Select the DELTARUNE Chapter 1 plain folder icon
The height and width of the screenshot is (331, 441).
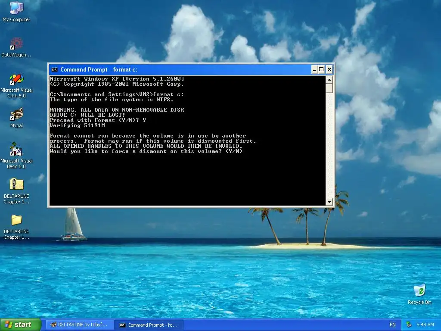(x=16, y=227)
